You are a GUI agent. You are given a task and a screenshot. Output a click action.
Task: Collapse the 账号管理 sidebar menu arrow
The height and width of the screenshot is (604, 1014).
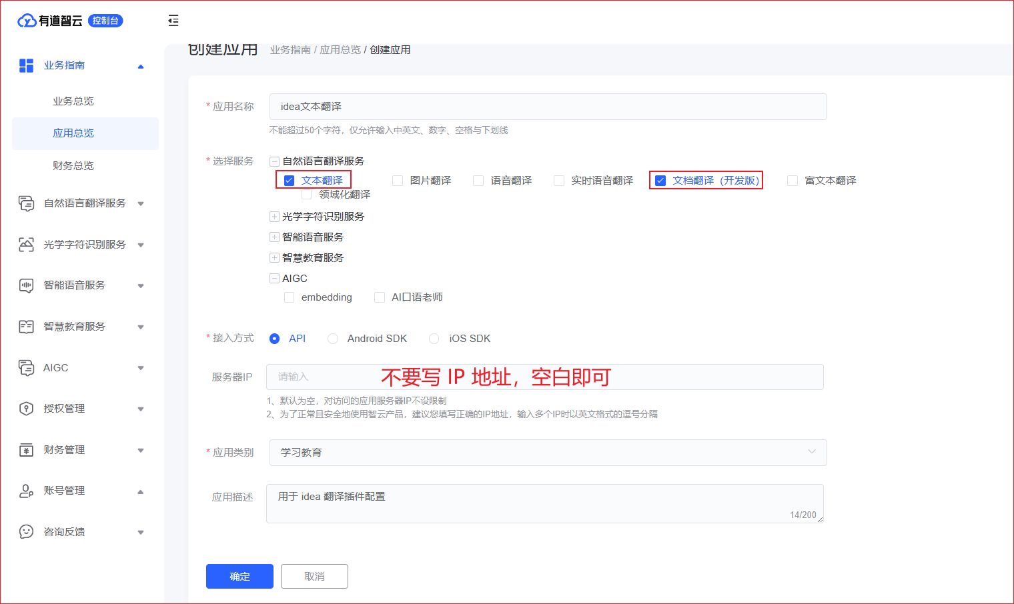141,491
